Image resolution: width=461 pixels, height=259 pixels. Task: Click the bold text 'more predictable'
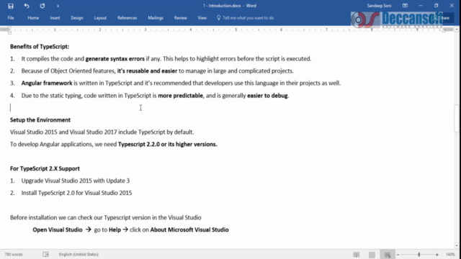coord(180,96)
